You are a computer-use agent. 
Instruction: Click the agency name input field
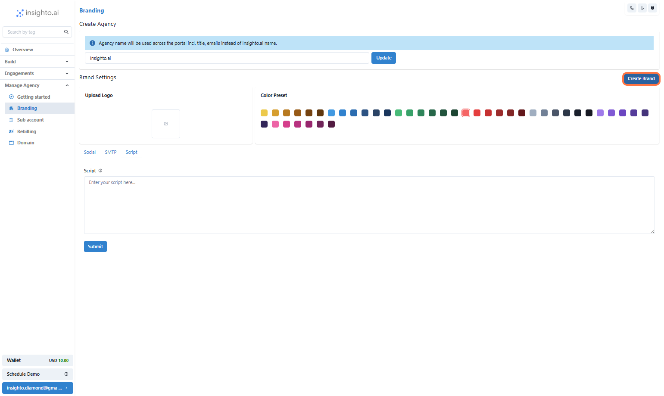pyautogui.click(x=227, y=58)
